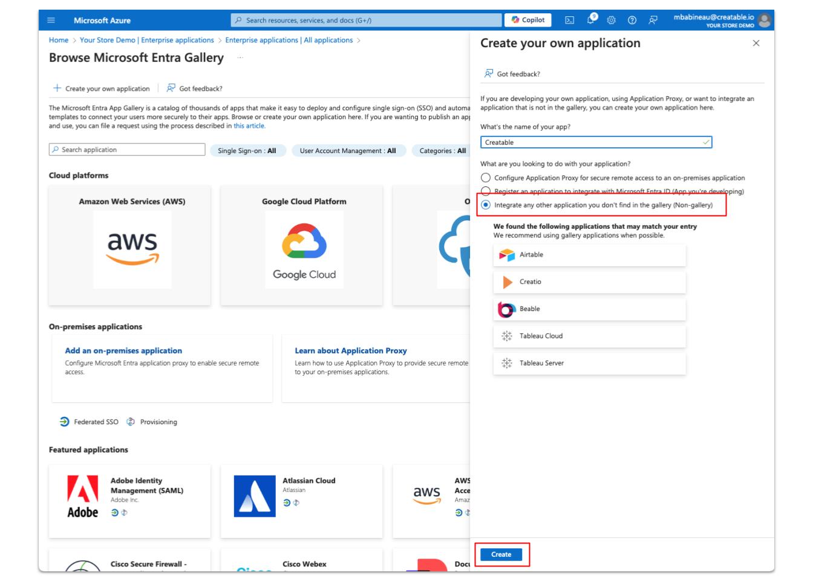Image resolution: width=813 pixels, height=581 pixels.
Task: Open All applications breadcrumb link
Action: (289, 40)
